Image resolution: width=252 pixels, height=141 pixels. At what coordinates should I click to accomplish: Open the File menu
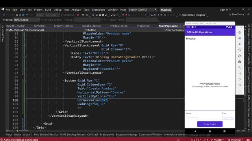tap(8, 9)
